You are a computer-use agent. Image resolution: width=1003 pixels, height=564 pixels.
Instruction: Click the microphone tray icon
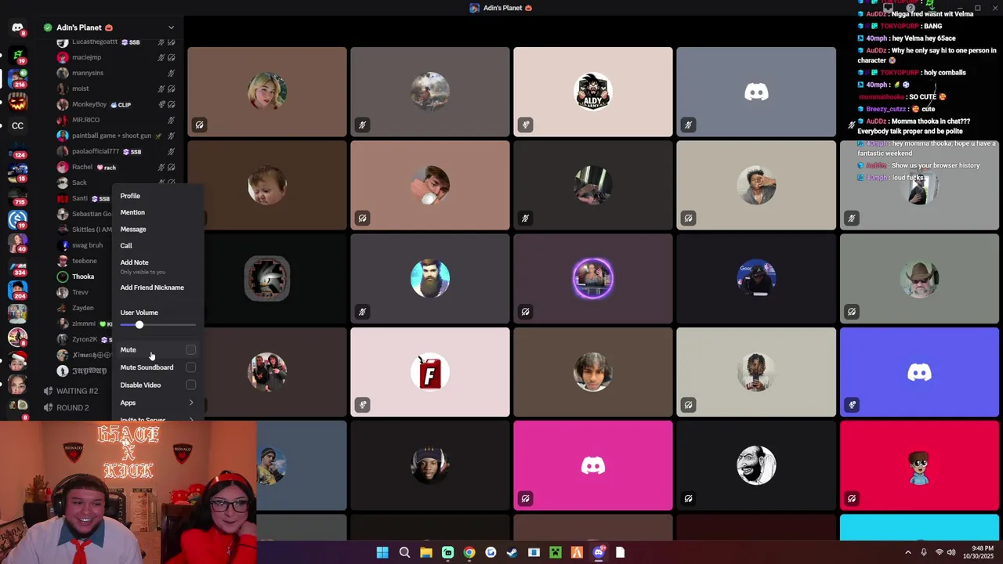tap(924, 552)
